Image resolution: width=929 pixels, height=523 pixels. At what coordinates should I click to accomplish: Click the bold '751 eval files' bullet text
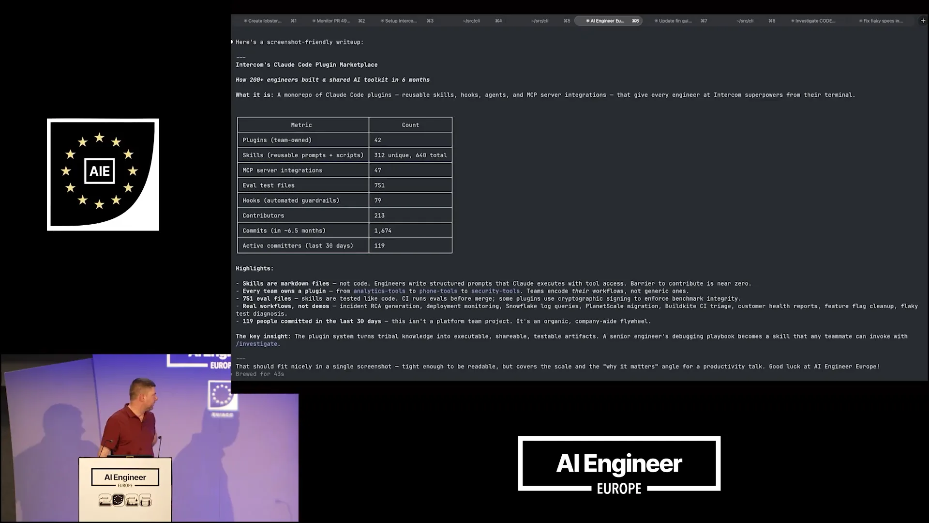[267, 299]
